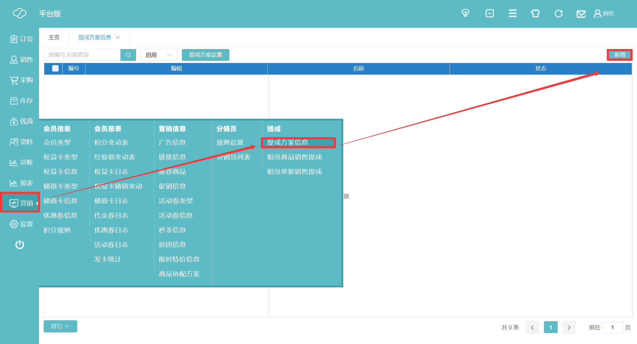Expand the 启用 status dropdown
The width and height of the screenshot is (637, 344).
(159, 55)
